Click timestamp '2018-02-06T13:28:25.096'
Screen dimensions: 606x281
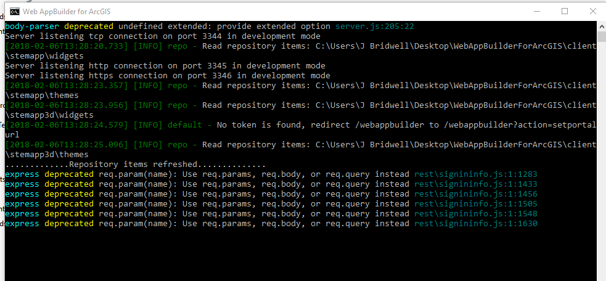click(x=67, y=145)
